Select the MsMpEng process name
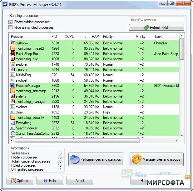The width and height of the screenshot is (193, 191). point(23,75)
